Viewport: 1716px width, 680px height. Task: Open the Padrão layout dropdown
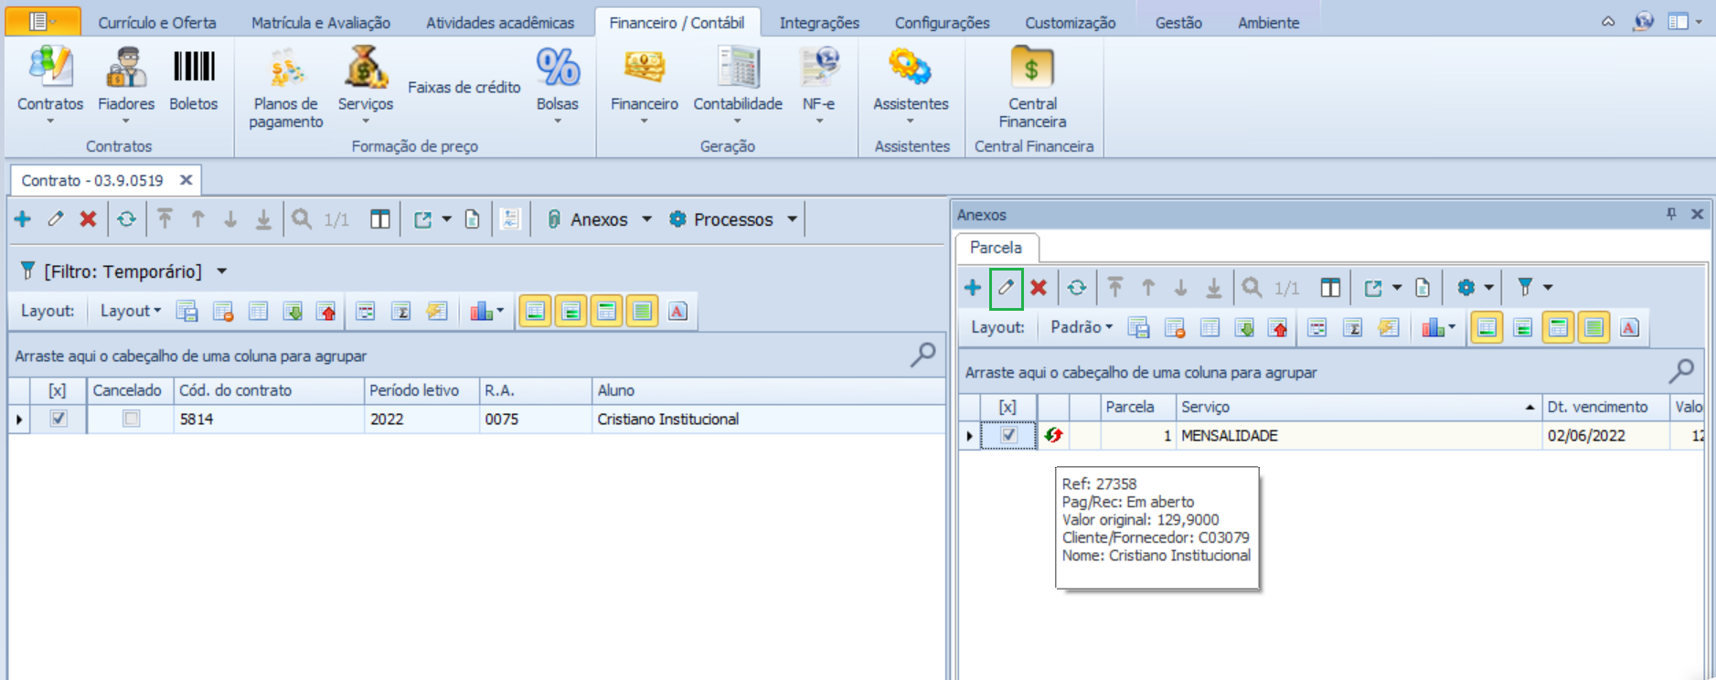tap(1082, 327)
